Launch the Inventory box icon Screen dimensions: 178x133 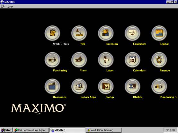(x=106, y=33)
